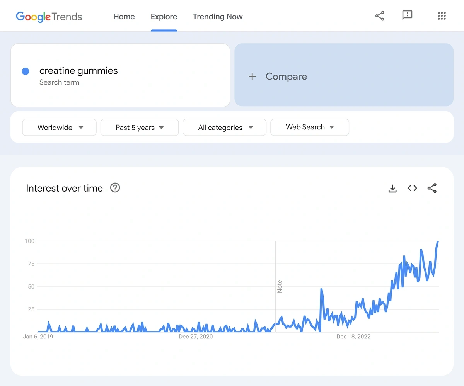Click the 50 y-axis value
The image size is (464, 386).
(31, 287)
